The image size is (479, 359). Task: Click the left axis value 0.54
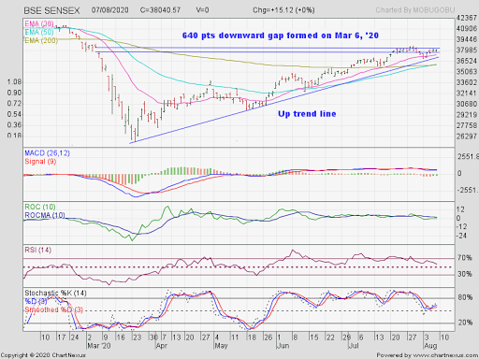pos(14,114)
